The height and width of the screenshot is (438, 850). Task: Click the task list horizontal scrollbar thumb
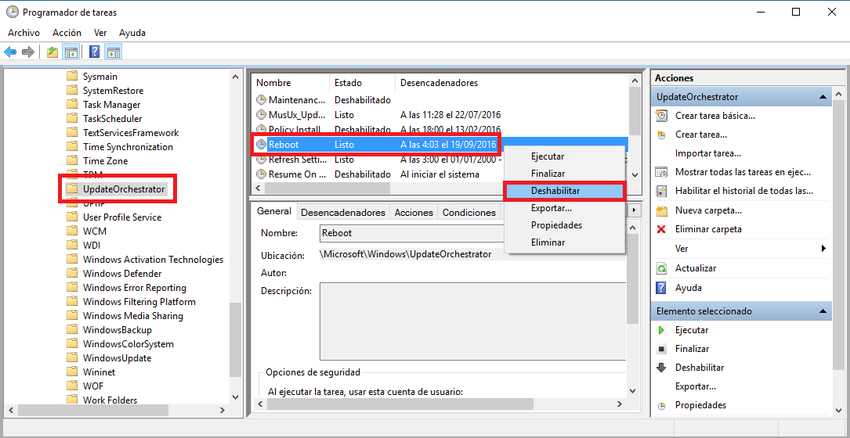tap(327, 188)
